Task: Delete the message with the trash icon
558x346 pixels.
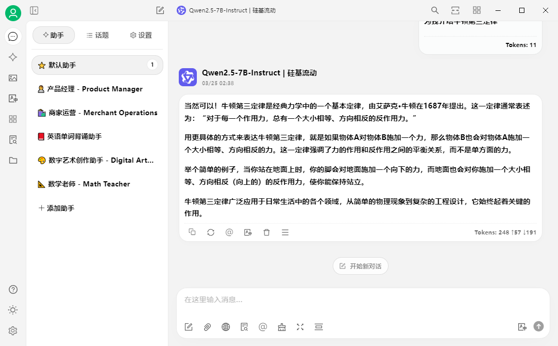Action: [x=266, y=232]
